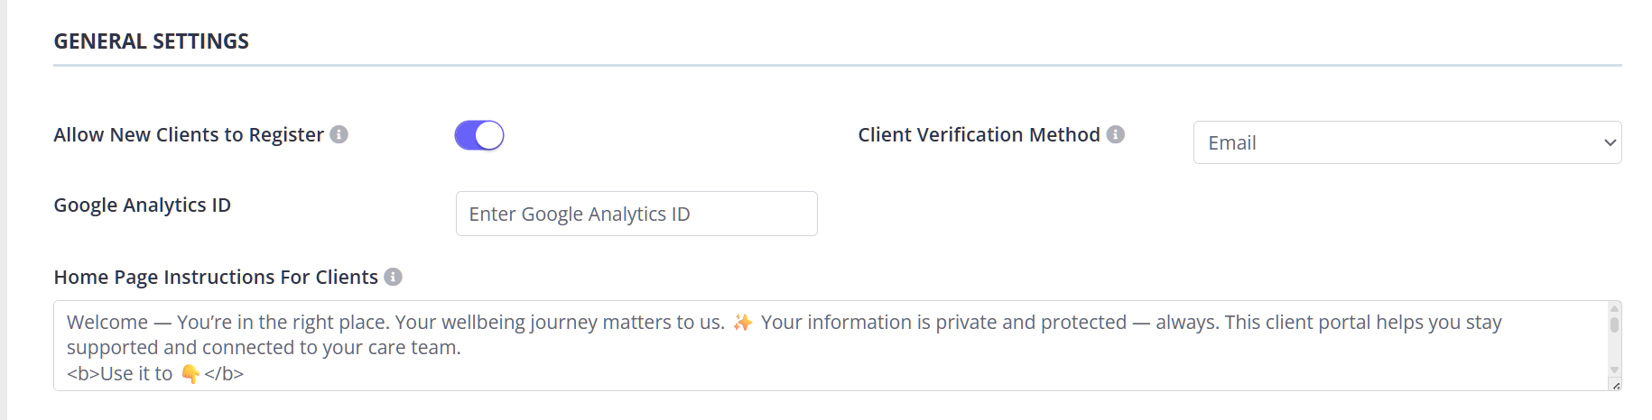
Task: Open the Client Verification Method dropdown showing Email
Action: pos(1406,142)
